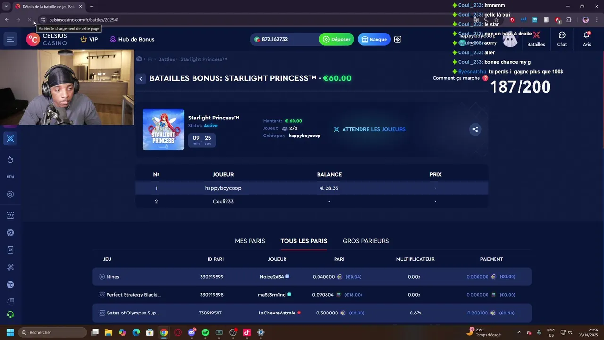Open TikTok from the taskbar
The height and width of the screenshot is (340, 604).
pos(247,332)
